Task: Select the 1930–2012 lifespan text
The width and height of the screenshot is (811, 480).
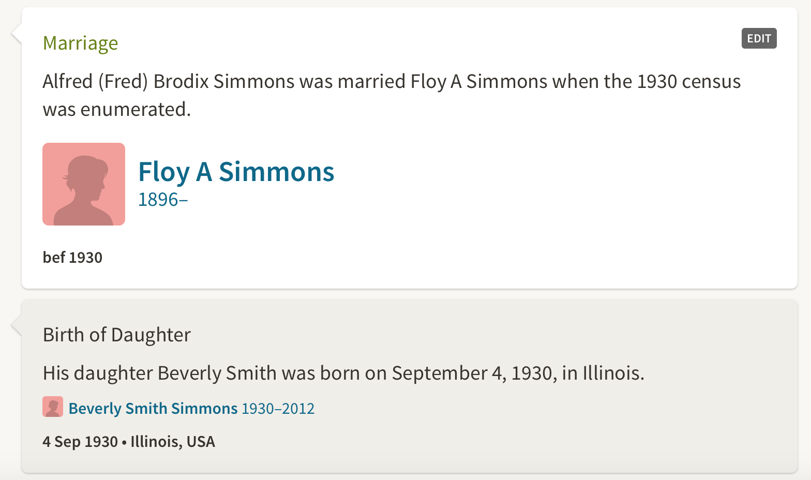Action: (278, 408)
